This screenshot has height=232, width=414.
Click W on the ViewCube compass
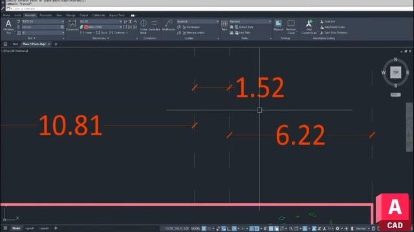[x=384, y=73]
